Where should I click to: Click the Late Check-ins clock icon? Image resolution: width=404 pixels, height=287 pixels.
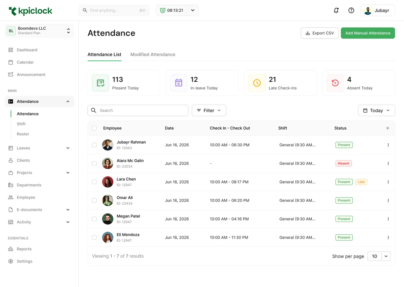257,83
